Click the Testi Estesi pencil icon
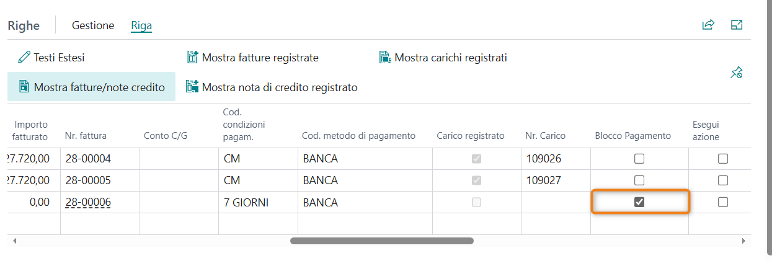The width and height of the screenshot is (772, 261). tap(24, 58)
